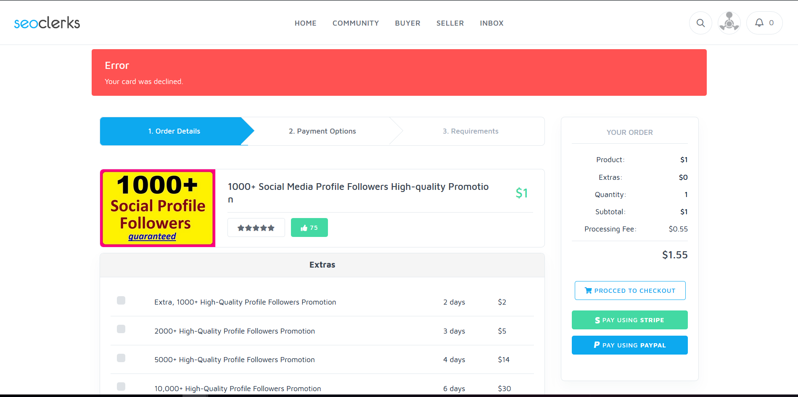Click the 'Your card was declined.' error message
Screen dimensions: 798x397
(x=144, y=82)
